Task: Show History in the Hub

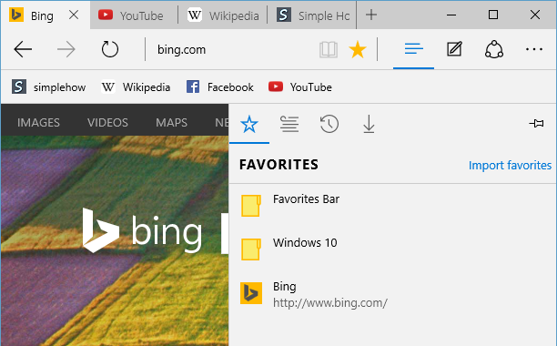Action: [x=329, y=124]
